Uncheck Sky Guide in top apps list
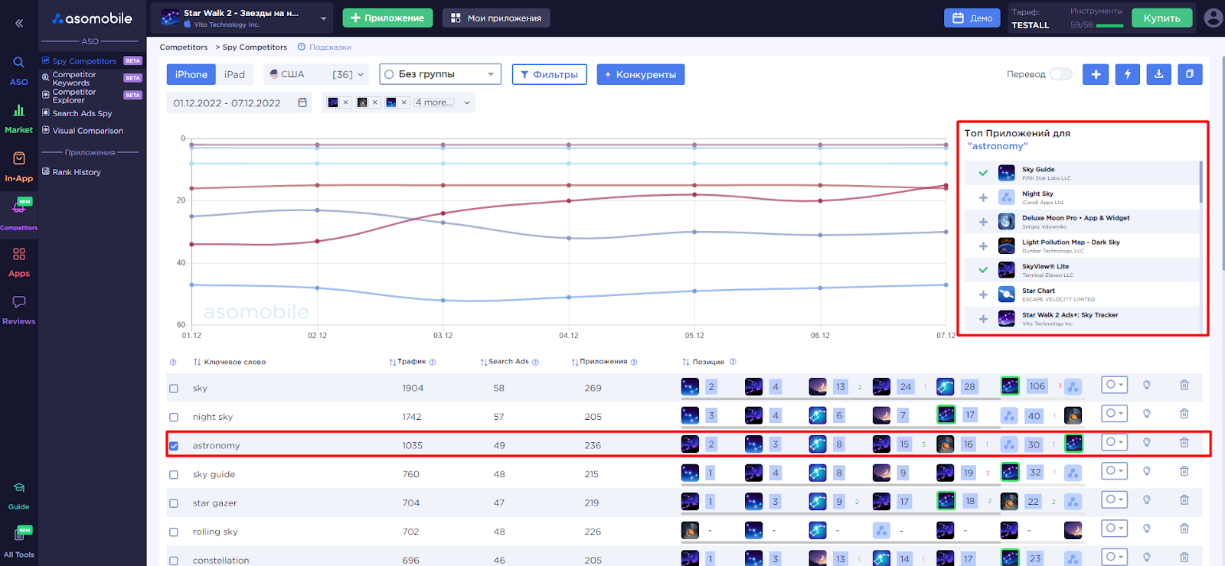 [x=983, y=173]
